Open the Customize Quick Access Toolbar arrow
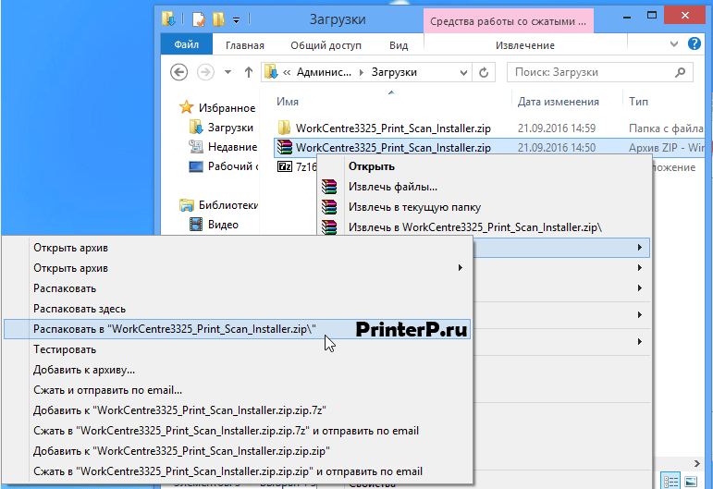 236,19
